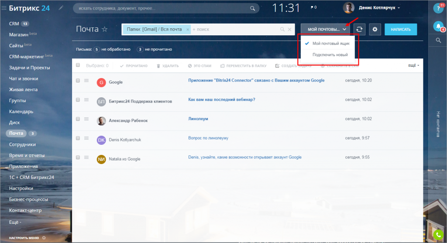Open Задачи и Проекты menu item

click(29, 68)
